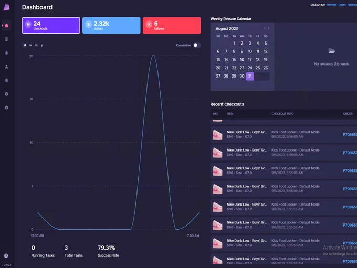Go to previous month in calendar
Viewport: 357px width, 268px height.
click(265, 28)
